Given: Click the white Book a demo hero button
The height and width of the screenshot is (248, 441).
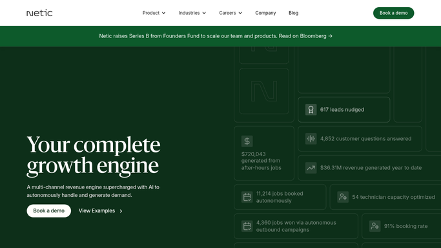Looking at the screenshot, I should pyautogui.click(x=48, y=211).
